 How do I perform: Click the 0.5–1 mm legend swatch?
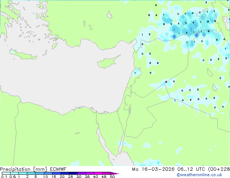[x=15, y=173]
